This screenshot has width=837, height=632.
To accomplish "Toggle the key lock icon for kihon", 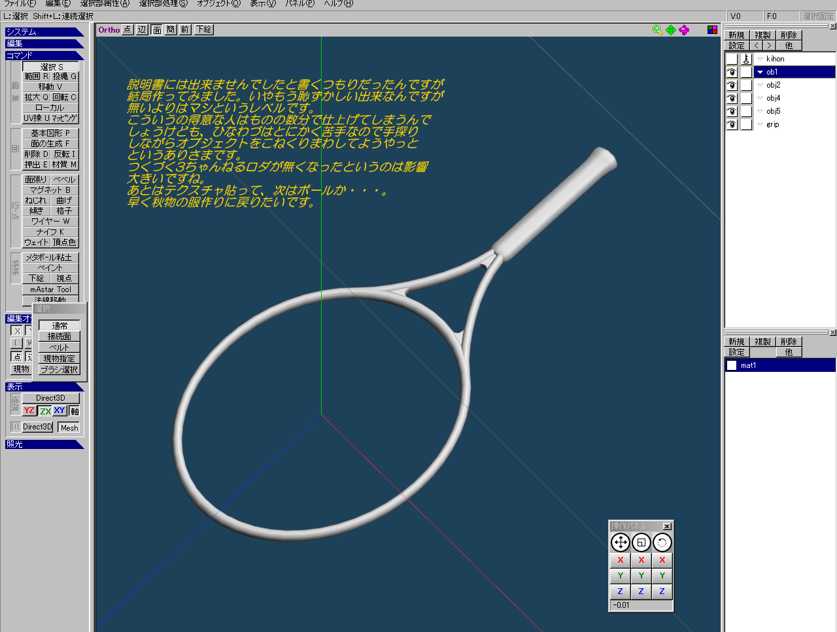I will pyautogui.click(x=746, y=59).
